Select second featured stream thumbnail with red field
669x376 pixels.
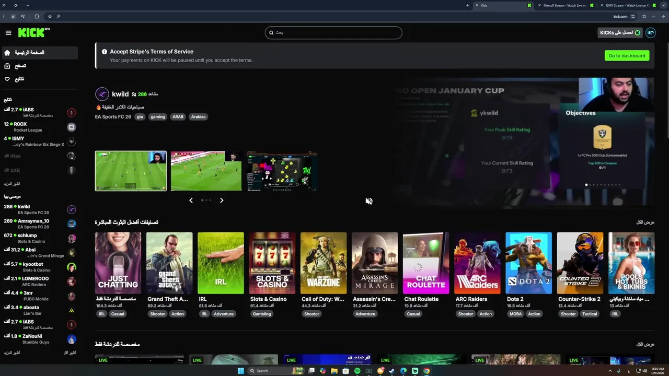pyautogui.click(x=206, y=171)
